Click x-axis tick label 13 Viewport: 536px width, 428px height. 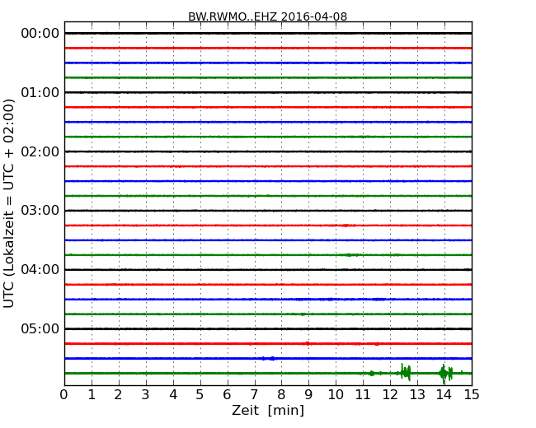417,394
